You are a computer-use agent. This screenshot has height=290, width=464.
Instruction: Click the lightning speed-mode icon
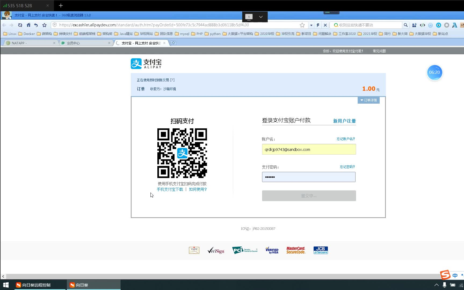(318, 25)
